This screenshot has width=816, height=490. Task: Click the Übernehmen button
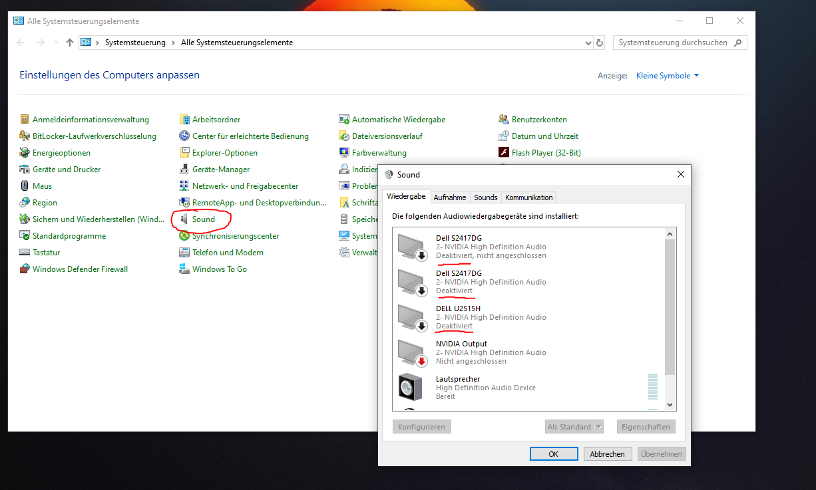pos(662,454)
